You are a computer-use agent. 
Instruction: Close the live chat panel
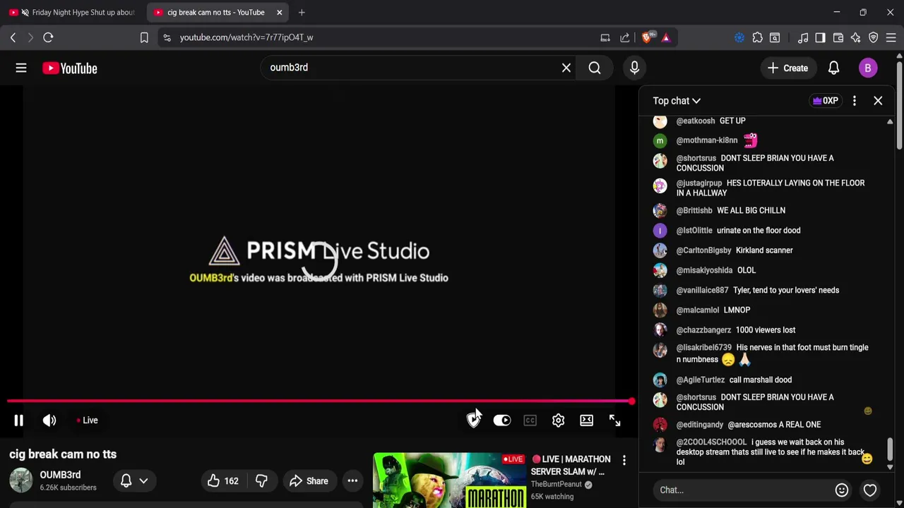pos(878,101)
